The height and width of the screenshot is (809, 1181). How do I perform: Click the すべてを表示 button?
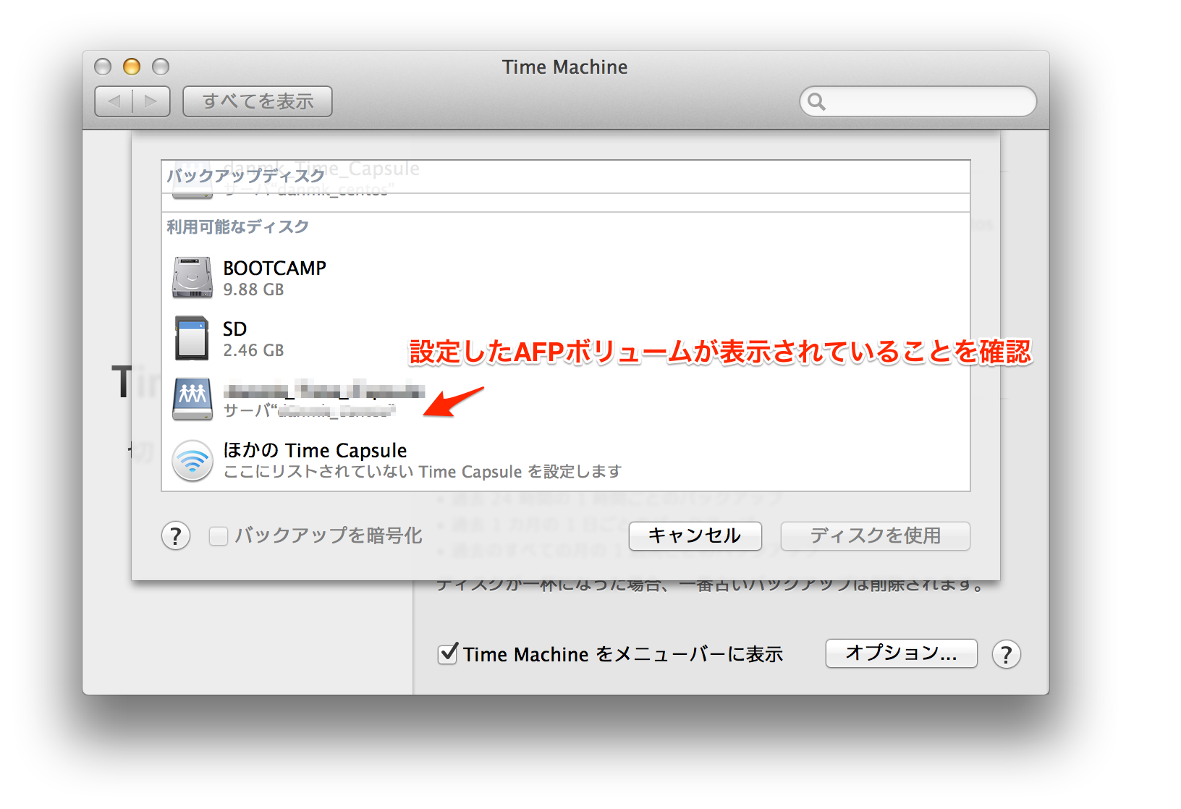click(258, 101)
